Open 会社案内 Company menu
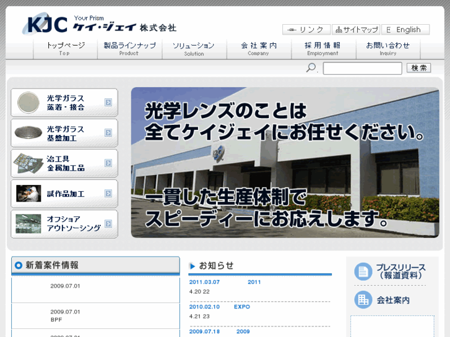 (259, 49)
